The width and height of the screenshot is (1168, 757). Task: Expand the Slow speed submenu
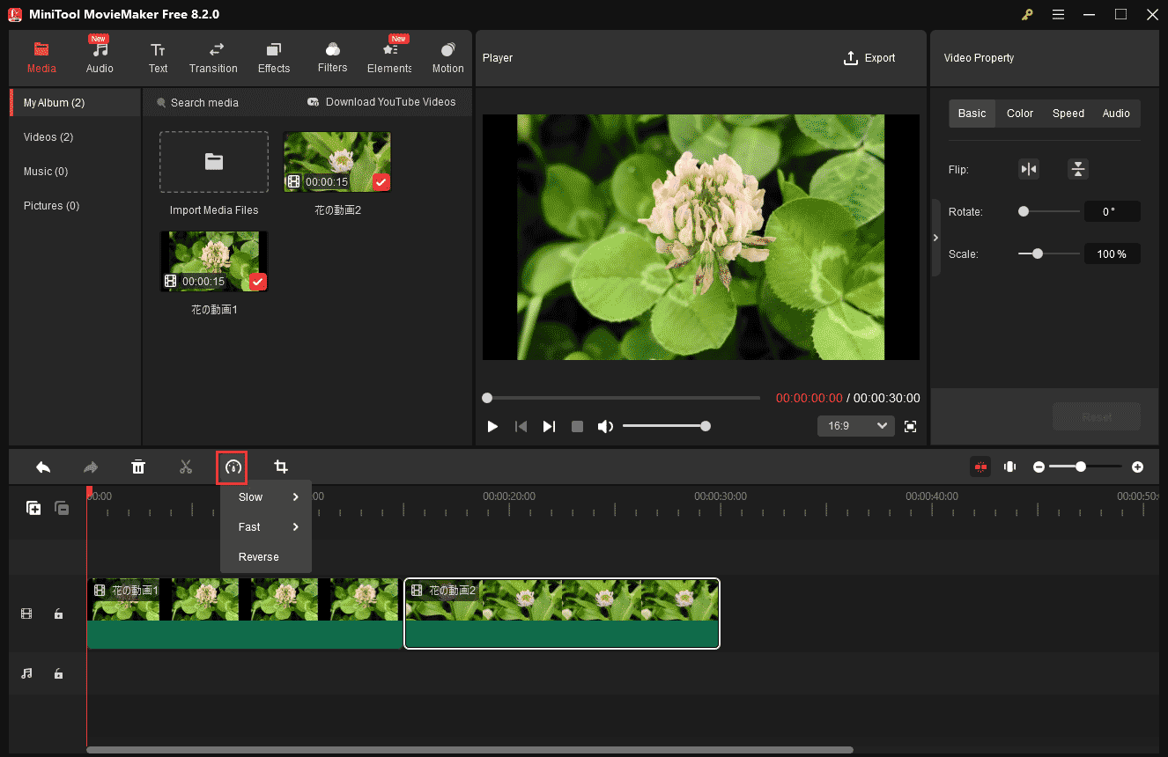pyautogui.click(x=266, y=497)
